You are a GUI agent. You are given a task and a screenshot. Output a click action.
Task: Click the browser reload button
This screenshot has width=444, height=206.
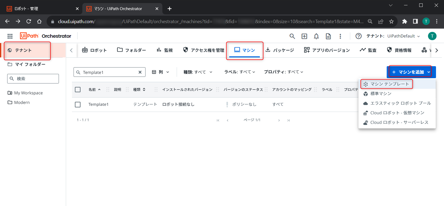click(29, 21)
